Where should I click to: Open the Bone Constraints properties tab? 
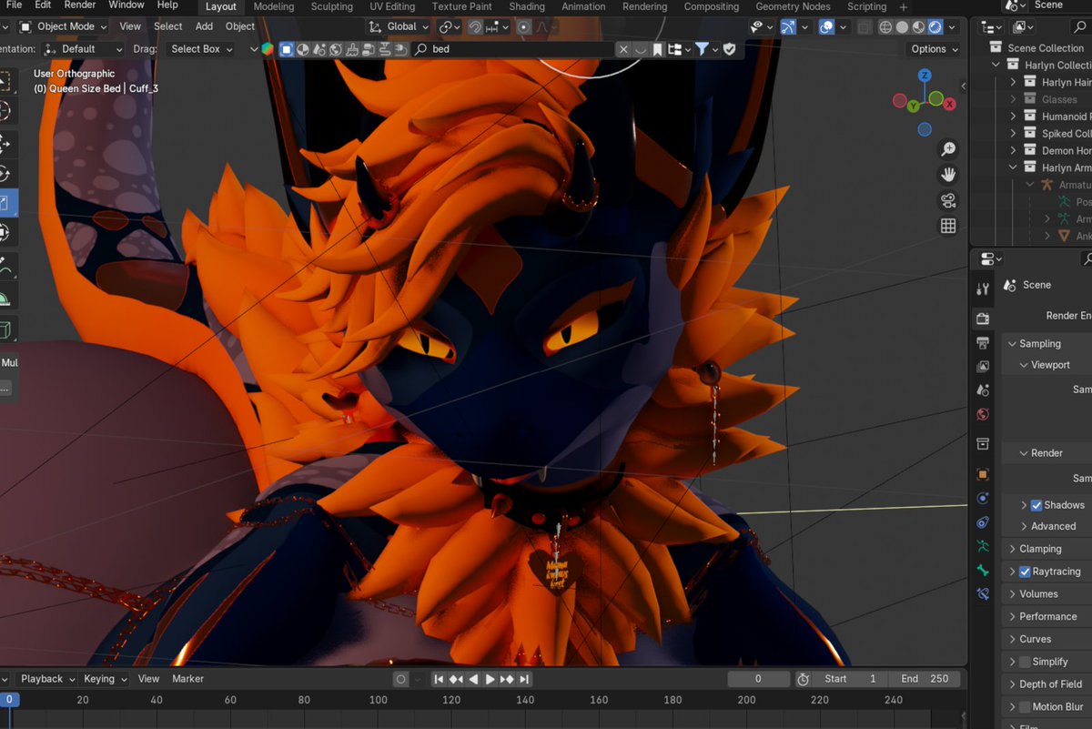pos(983,593)
